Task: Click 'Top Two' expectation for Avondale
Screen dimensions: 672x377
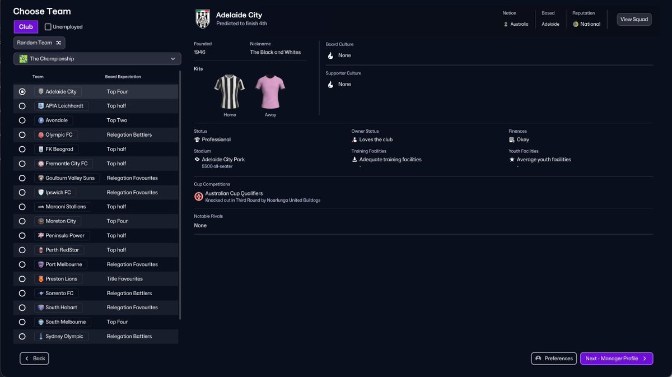Action: click(x=117, y=120)
